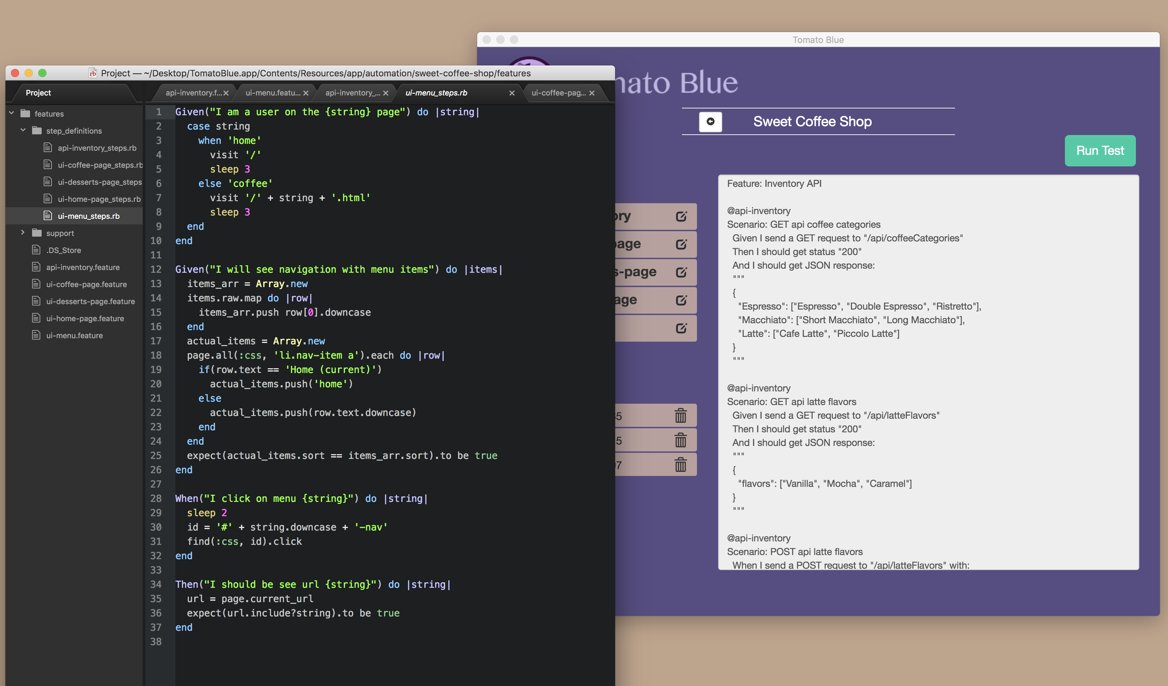The height and width of the screenshot is (686, 1168).
Task: Click line number 12 in gutter
Action: 156,269
